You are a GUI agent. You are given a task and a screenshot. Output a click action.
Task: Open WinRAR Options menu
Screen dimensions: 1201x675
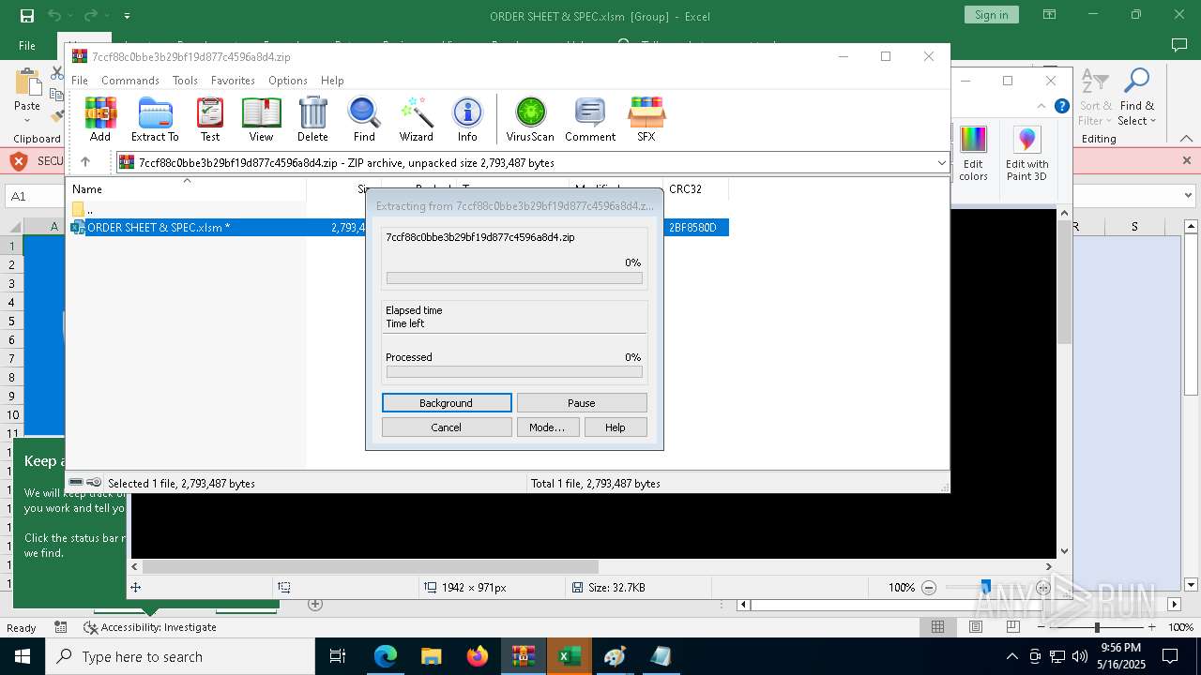pyautogui.click(x=288, y=81)
